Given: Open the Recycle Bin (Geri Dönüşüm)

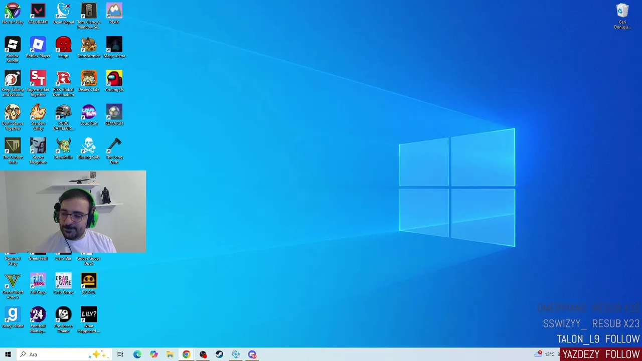Looking at the screenshot, I should 622,16.
